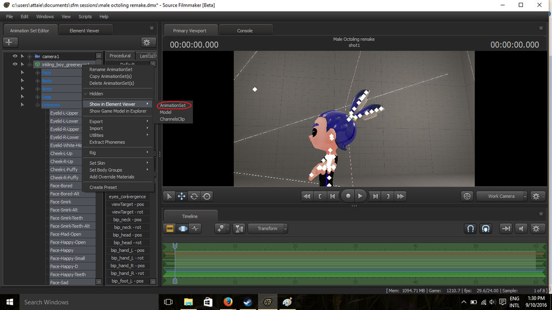Screen dimensions: 552x310
Task: Click the Search Windows box
Action: click(89, 302)
